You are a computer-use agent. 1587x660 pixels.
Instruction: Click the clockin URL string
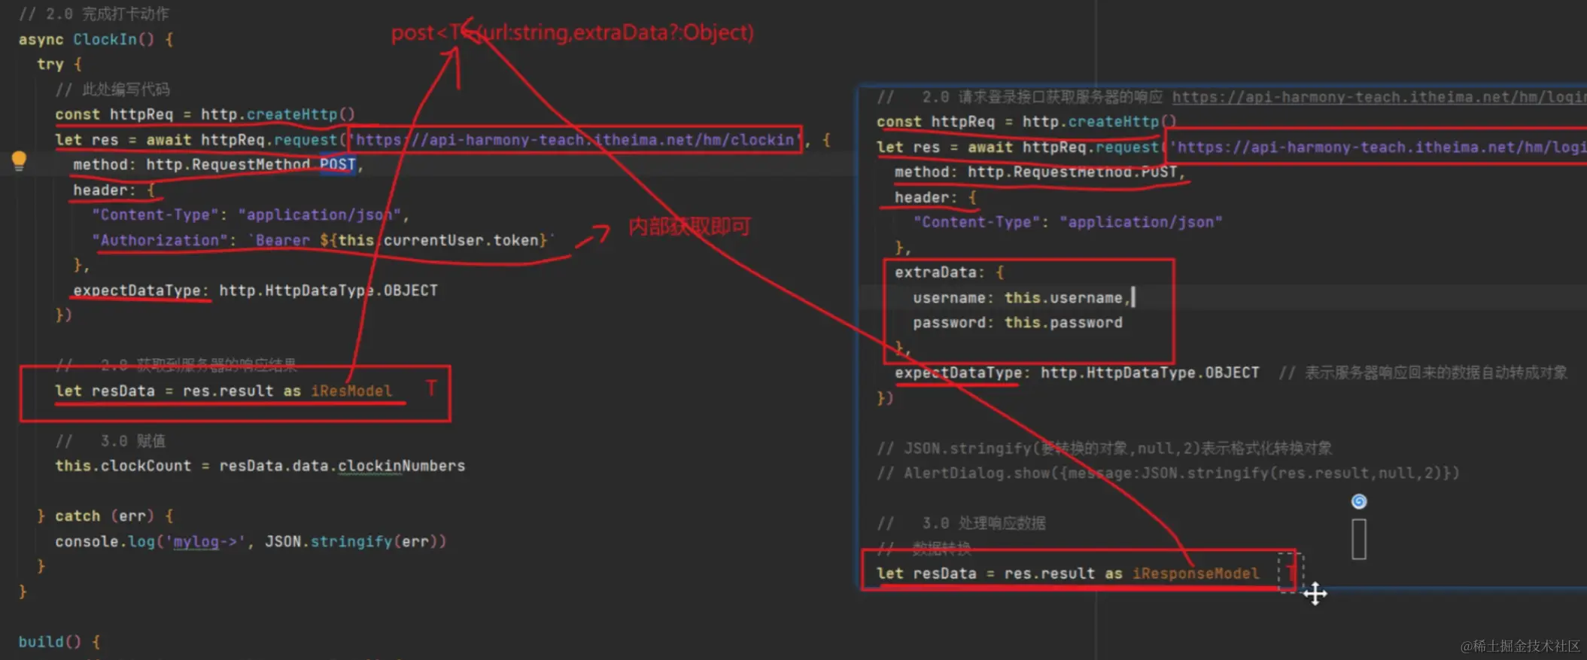click(575, 140)
